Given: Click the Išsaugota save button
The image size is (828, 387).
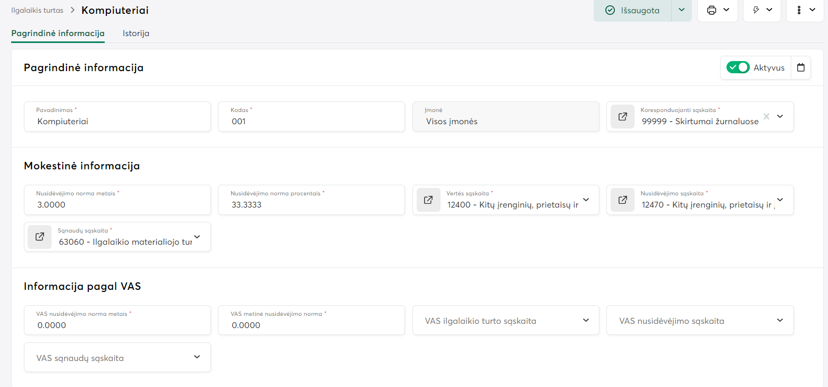Looking at the screenshot, I should tap(632, 10).
